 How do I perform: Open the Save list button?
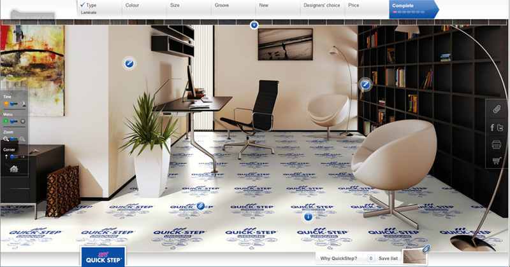(x=388, y=258)
